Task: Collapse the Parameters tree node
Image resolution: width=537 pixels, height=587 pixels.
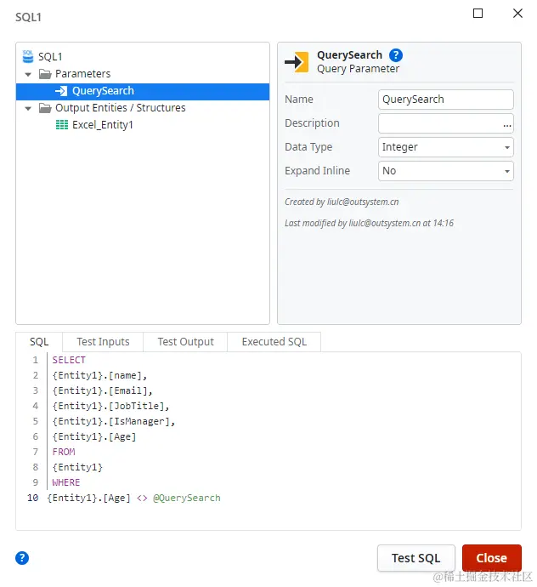Action: (x=28, y=74)
